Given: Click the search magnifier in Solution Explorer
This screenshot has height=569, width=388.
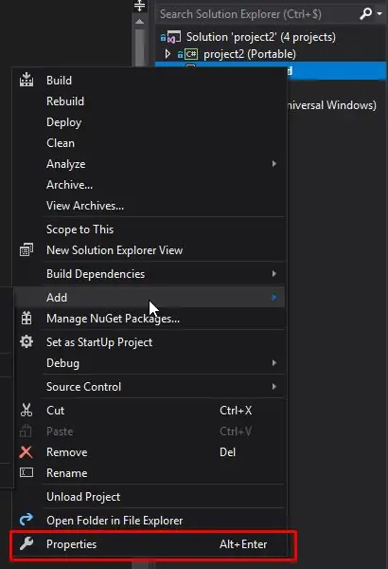Looking at the screenshot, I should tap(365, 14).
